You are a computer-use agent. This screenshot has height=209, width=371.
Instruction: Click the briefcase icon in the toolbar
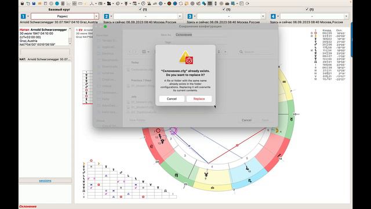[227, 3]
